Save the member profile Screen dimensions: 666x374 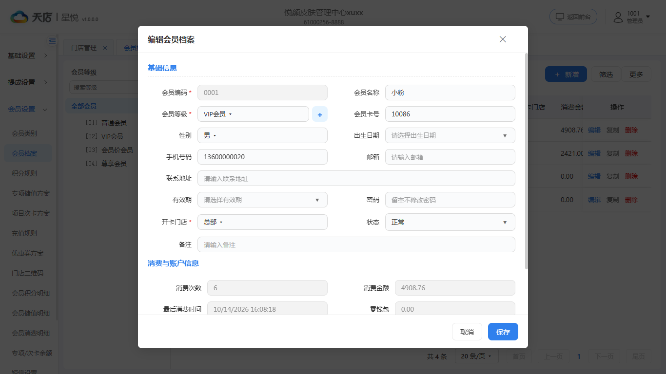pyautogui.click(x=503, y=332)
